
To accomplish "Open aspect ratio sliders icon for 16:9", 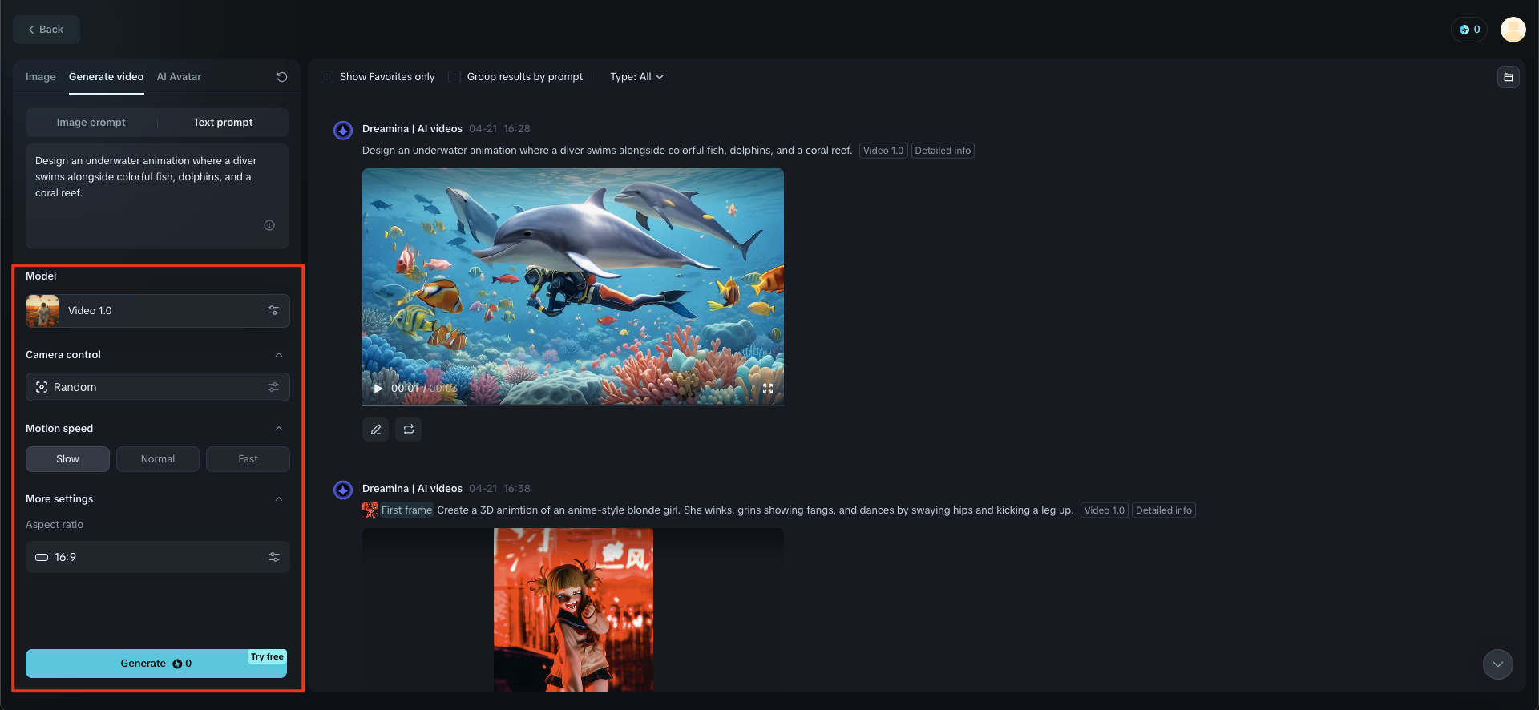I will click(x=273, y=557).
